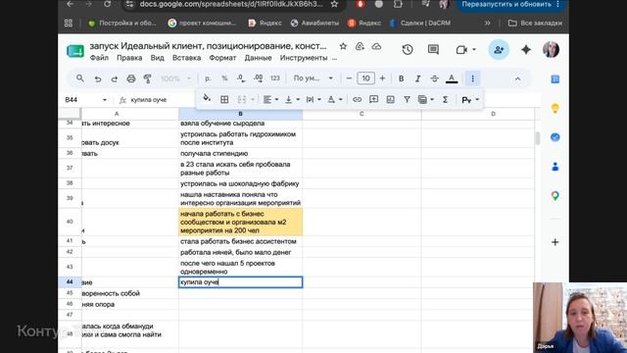This screenshot has height=353, width=627.
Task: Open text wrapping dropdown
Action: (x=313, y=100)
